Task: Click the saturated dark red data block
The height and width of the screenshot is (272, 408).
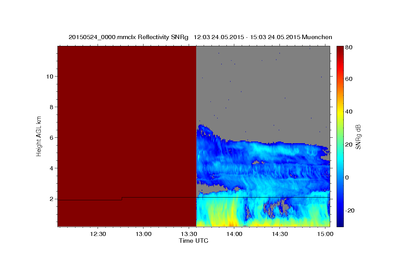Action: (x=127, y=136)
